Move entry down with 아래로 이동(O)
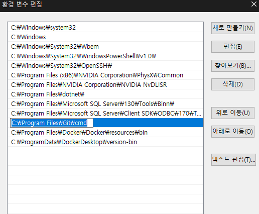Image resolution: width=259 pixels, height=214 pixels. coord(233,132)
